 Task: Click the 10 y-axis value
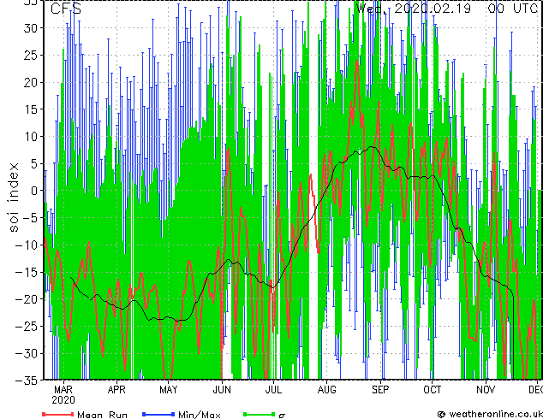pos(31,137)
